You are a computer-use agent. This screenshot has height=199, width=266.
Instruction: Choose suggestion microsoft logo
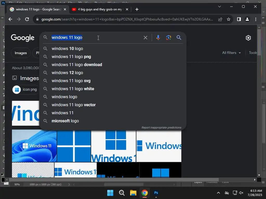pos(113,121)
